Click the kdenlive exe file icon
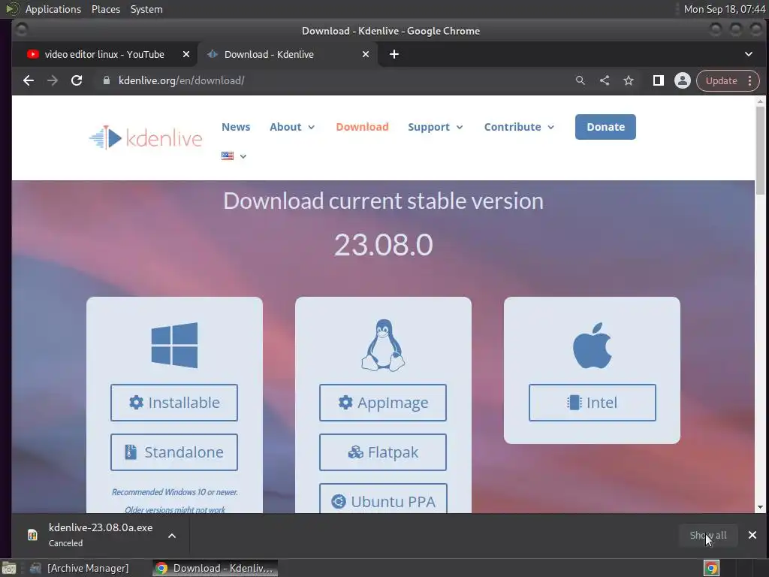Screen dimensions: 769x577 pyautogui.click(x=32, y=535)
